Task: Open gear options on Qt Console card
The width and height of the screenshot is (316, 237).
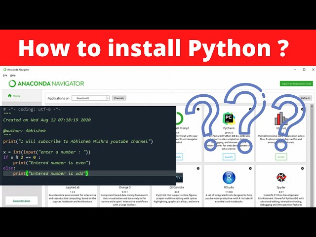Action: click(198, 168)
